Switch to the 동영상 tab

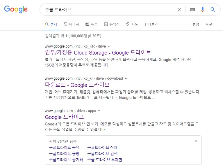click(112, 24)
